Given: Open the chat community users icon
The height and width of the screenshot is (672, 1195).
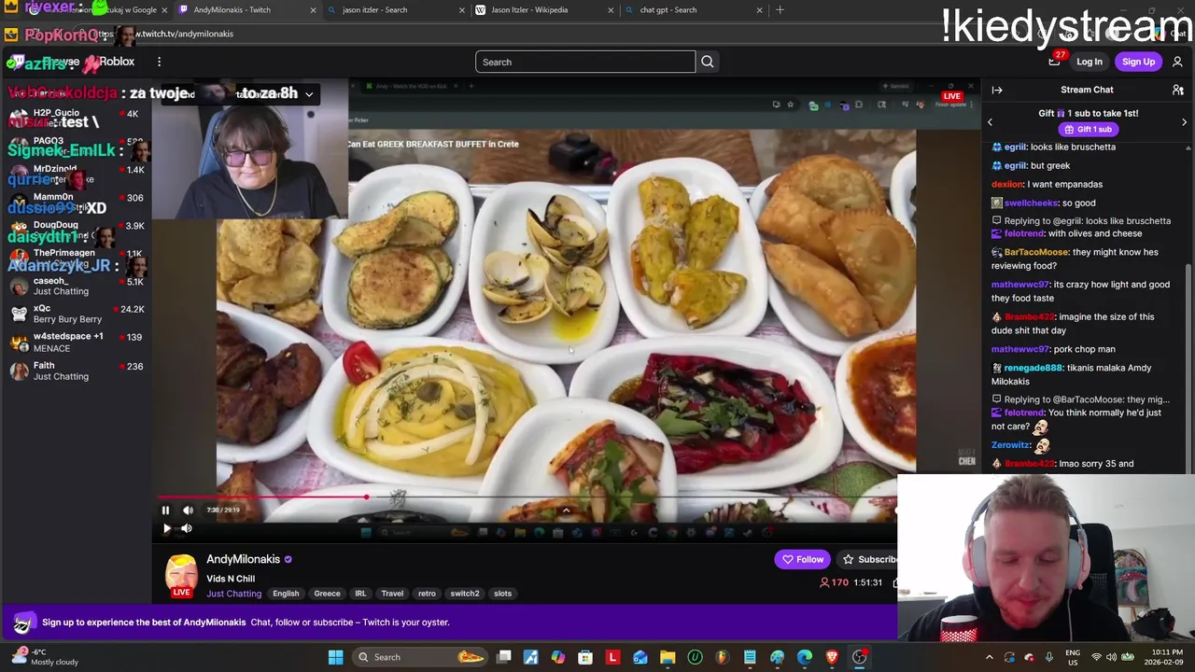Looking at the screenshot, I should point(1178,90).
